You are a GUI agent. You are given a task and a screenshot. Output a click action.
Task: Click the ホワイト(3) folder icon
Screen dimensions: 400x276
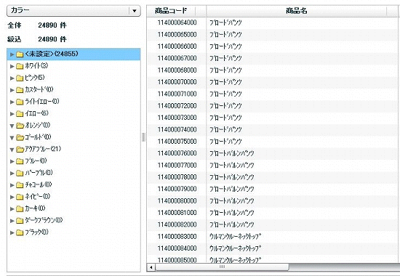click(20, 66)
